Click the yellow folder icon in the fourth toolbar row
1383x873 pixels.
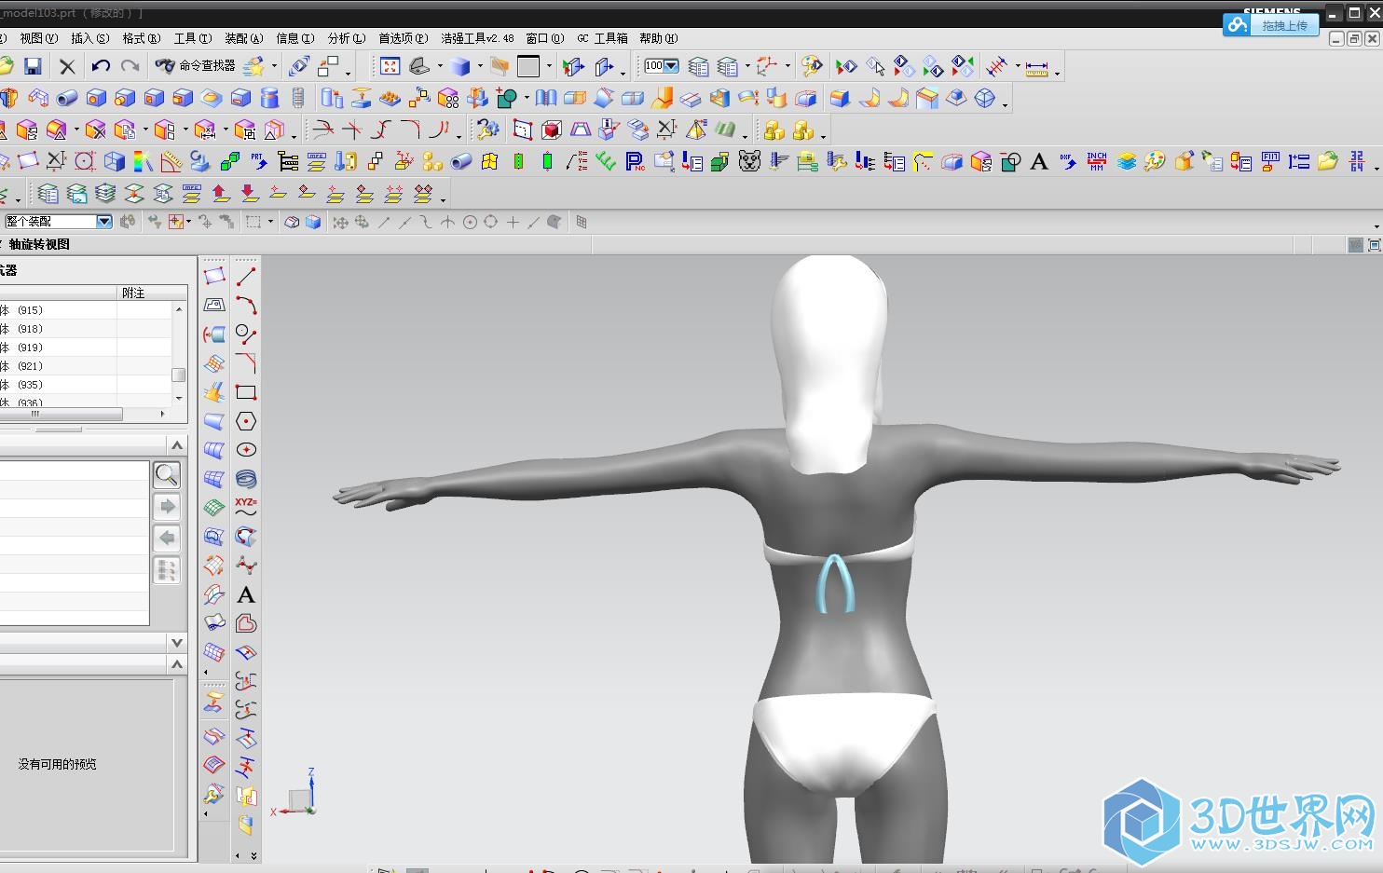pyautogui.click(x=1328, y=162)
